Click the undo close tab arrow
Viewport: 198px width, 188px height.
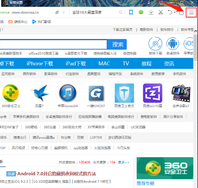pyautogui.click(x=170, y=12)
